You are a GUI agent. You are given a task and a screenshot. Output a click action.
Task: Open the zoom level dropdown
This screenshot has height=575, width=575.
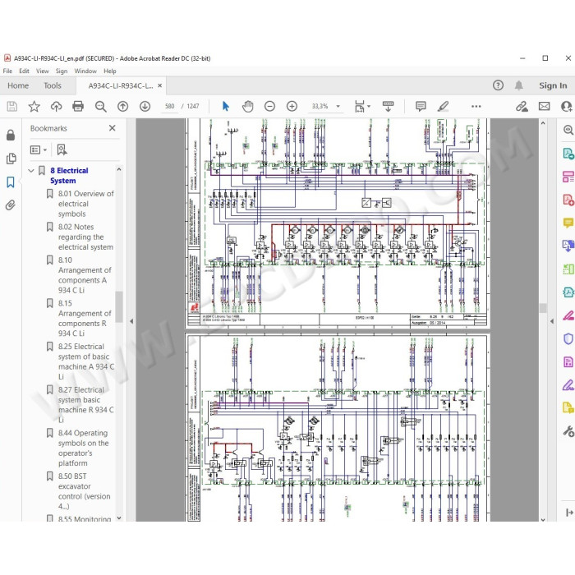click(x=338, y=106)
